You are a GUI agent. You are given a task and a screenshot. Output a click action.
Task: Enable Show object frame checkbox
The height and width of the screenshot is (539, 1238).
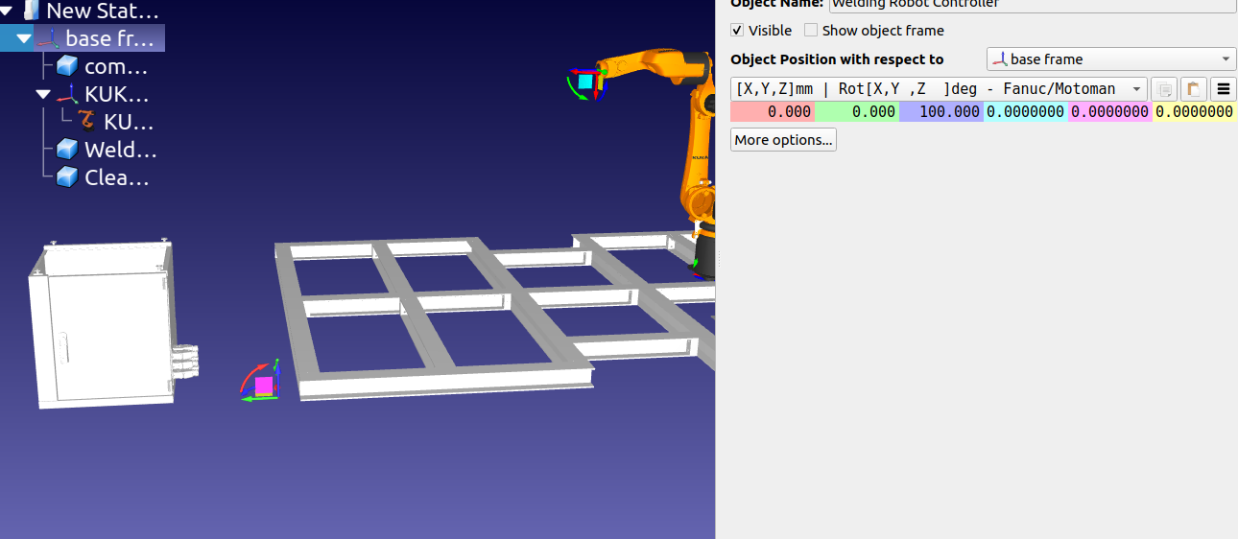[811, 31]
